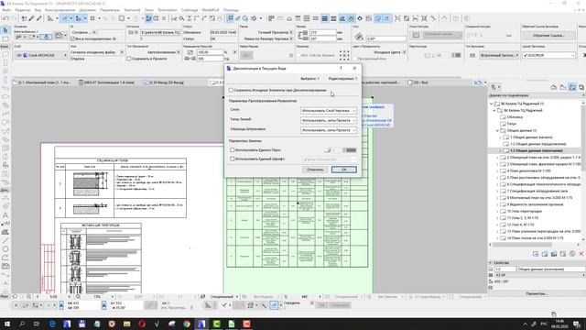Open View Map in the Navigator
Screen dimensions: 586x330
563,87
